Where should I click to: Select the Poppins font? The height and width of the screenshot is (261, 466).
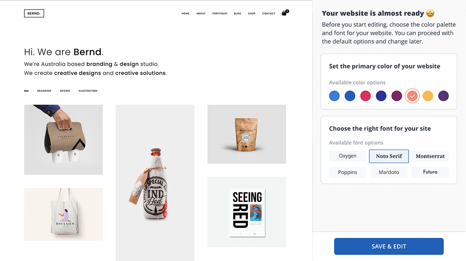[348, 172]
